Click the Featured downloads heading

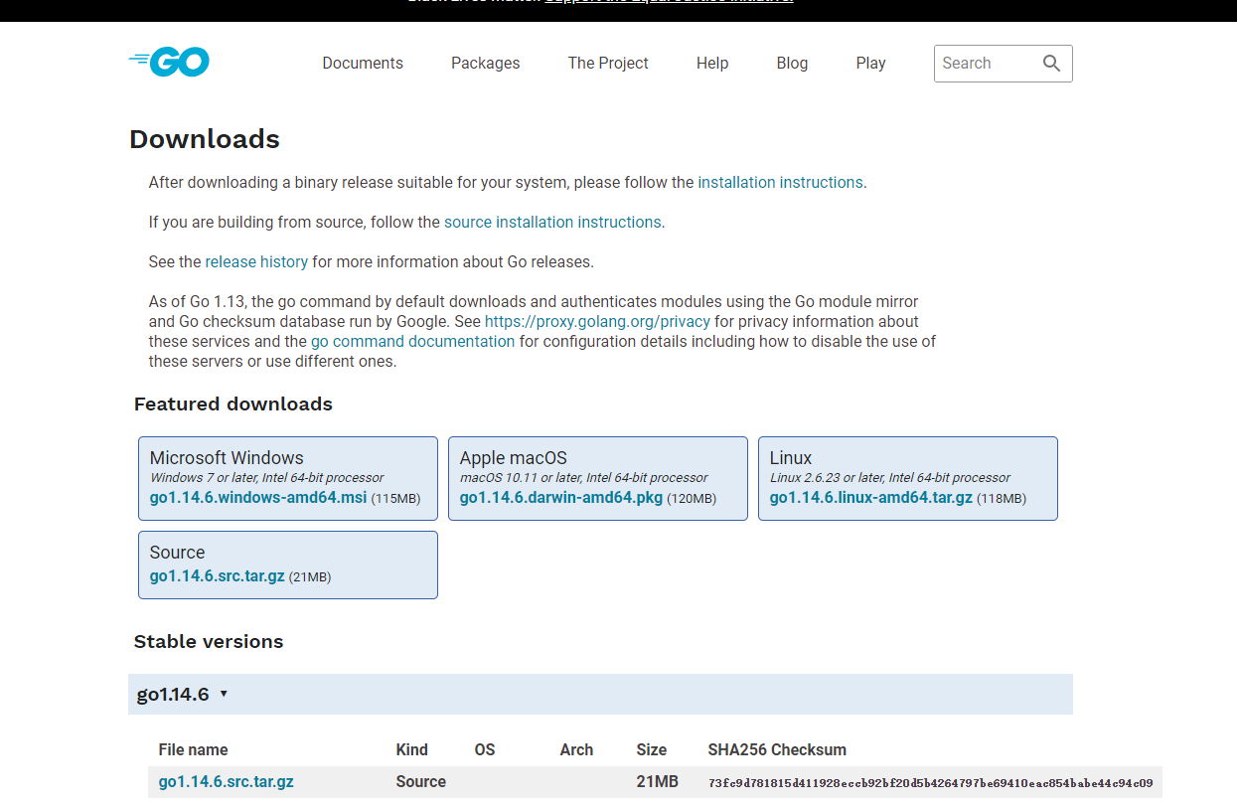tap(233, 403)
